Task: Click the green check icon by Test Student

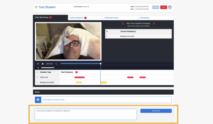Action: tap(36, 7)
